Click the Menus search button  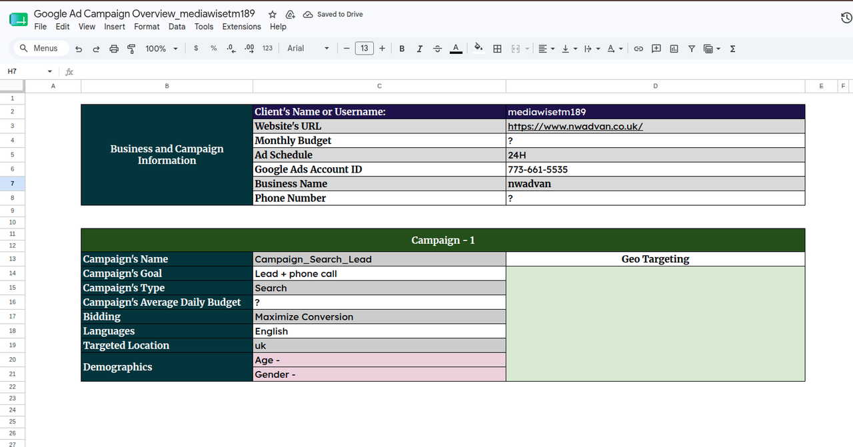(x=39, y=49)
